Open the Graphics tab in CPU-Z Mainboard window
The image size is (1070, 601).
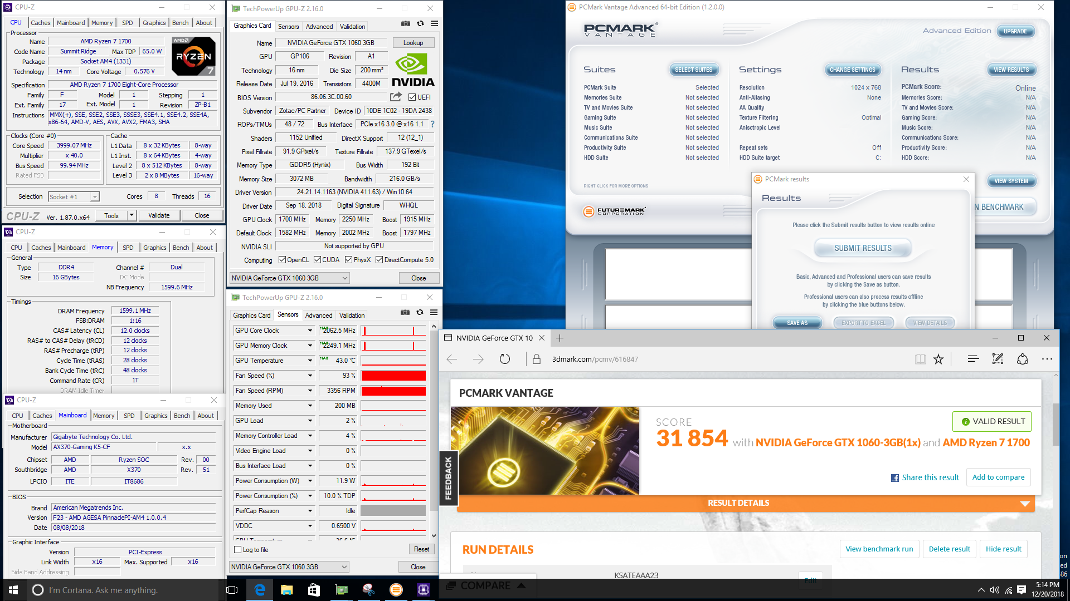[156, 416]
